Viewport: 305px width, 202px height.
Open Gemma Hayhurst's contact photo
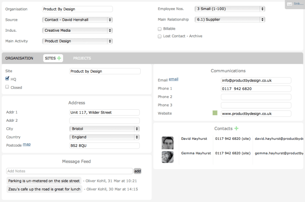click(167, 157)
